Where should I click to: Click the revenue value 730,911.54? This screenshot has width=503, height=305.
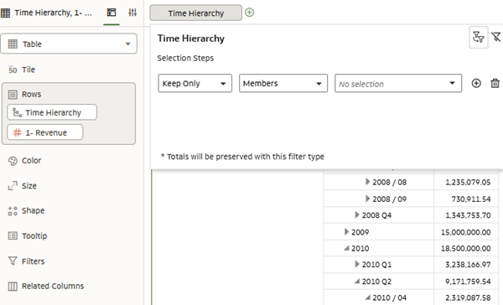pyautogui.click(x=471, y=199)
